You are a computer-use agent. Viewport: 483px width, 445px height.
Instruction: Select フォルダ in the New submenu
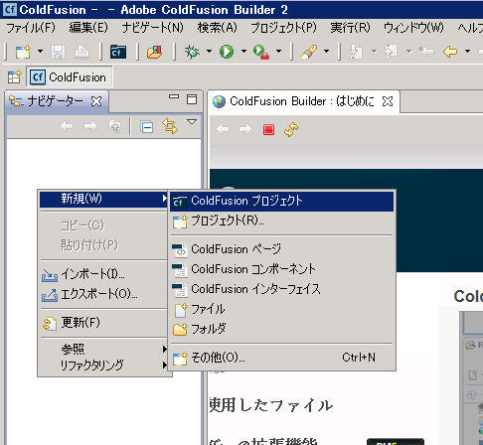tap(282, 329)
